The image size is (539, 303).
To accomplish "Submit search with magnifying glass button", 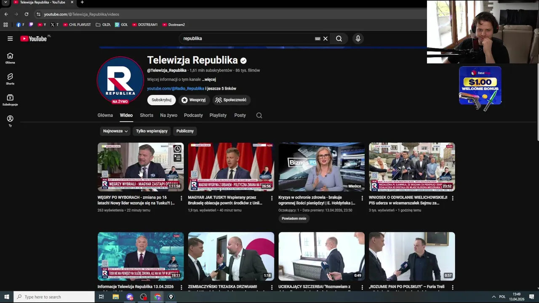I will coord(339,39).
